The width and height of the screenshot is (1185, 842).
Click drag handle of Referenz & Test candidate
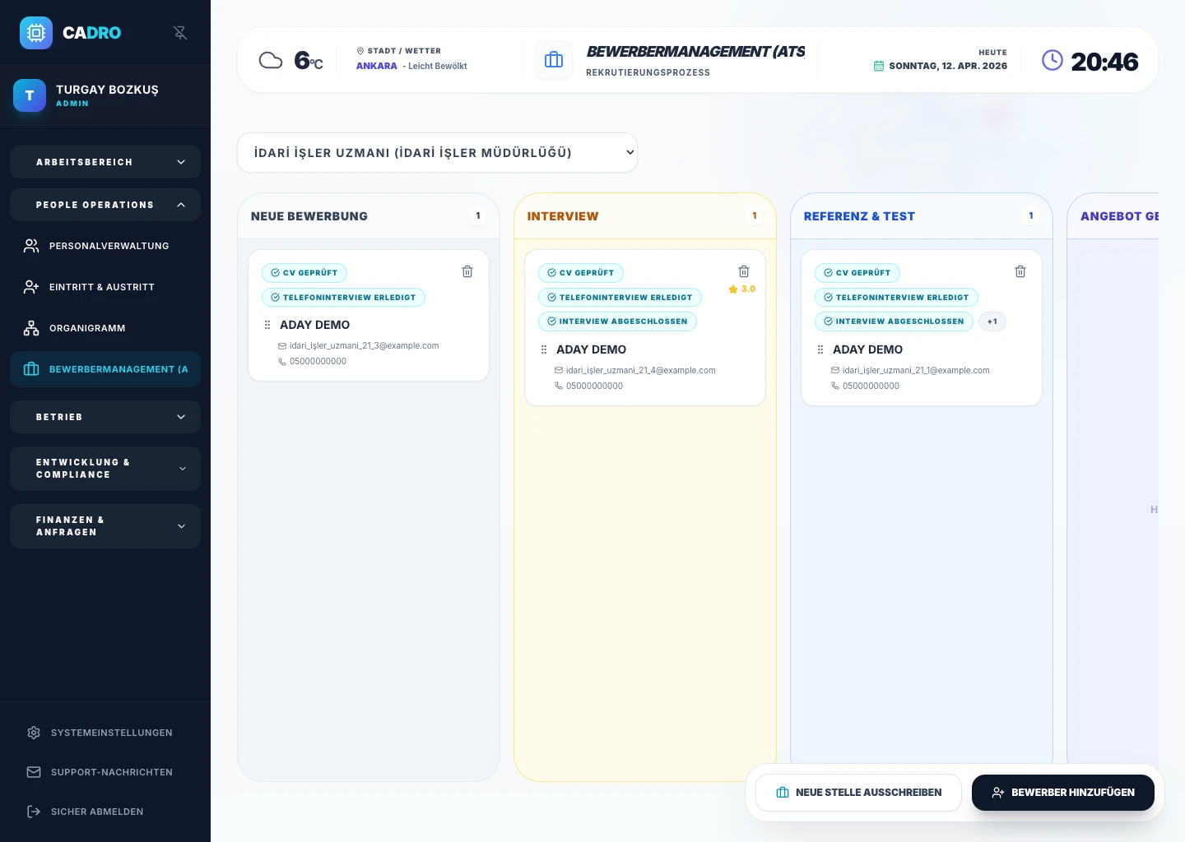[x=820, y=349]
